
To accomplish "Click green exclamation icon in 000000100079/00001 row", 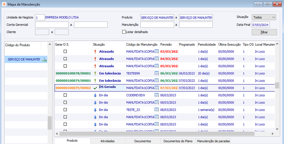I will click(x=95, y=81).
